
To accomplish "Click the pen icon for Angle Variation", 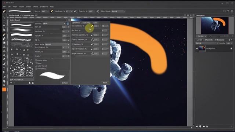I will (x=92, y=54).
